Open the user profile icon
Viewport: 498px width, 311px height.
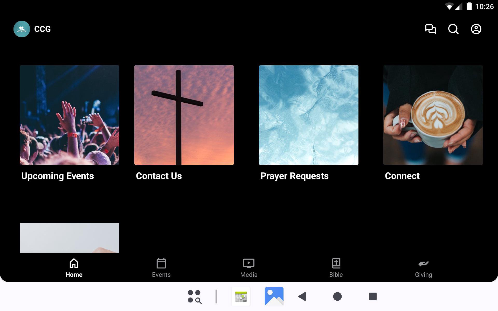pyautogui.click(x=476, y=29)
